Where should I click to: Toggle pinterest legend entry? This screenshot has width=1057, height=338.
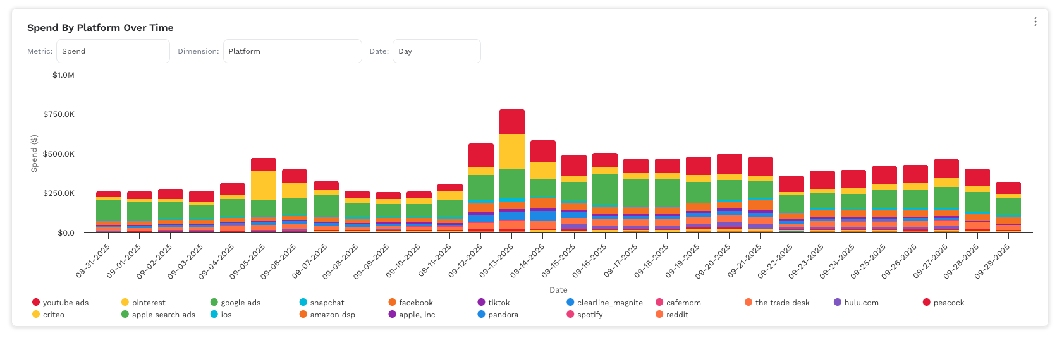(x=148, y=303)
